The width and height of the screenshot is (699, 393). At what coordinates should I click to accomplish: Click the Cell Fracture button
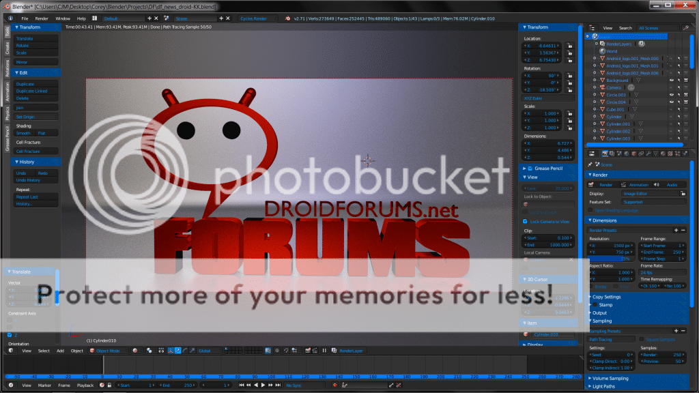pos(35,151)
